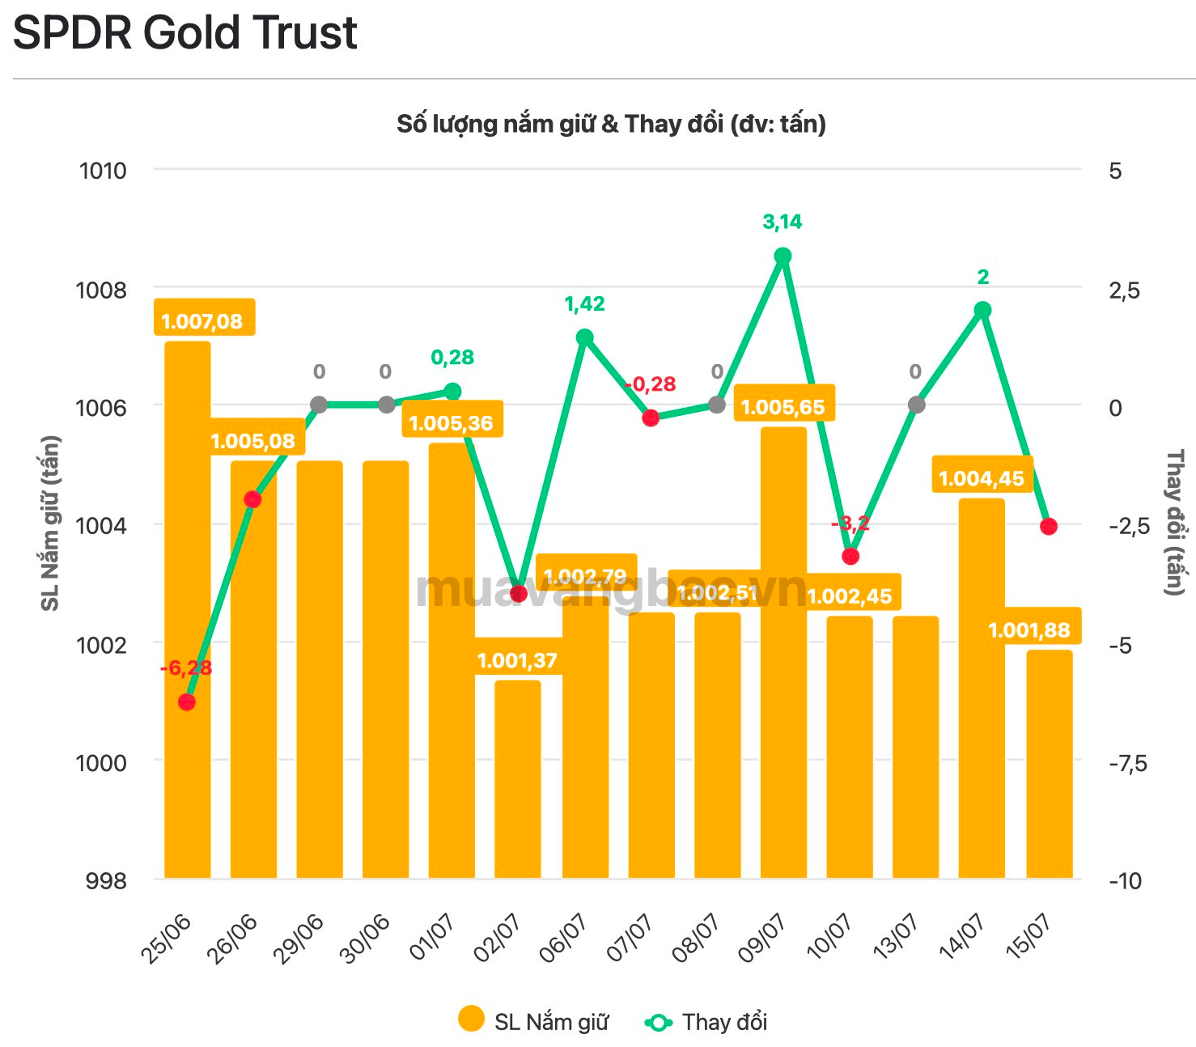The image size is (1196, 1047).
Task: Select the 1.005,65 bar for 09/07
Action: coord(783,653)
